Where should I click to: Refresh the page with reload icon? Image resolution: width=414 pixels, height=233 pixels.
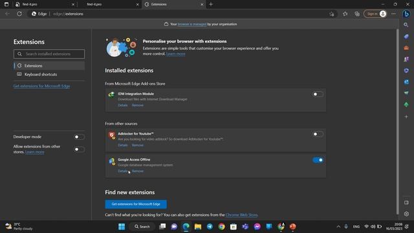(19, 14)
